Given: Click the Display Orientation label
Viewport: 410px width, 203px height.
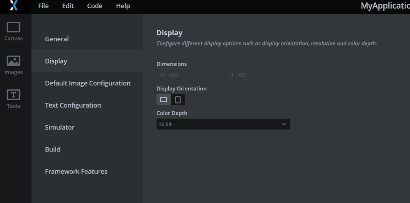Looking at the screenshot, I should tap(181, 88).
